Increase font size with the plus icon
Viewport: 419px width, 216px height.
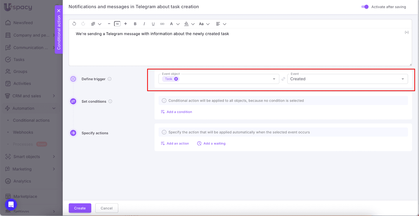point(126,24)
